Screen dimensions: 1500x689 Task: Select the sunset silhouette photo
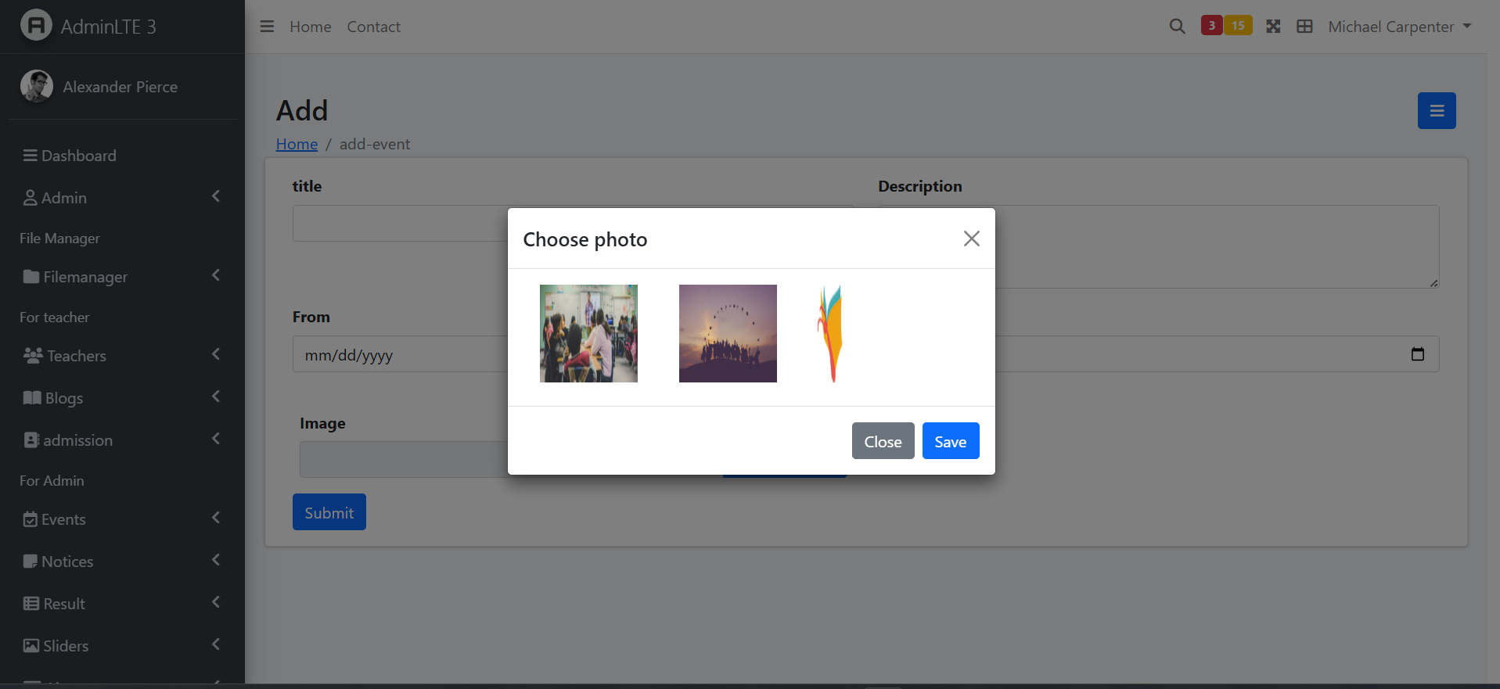(x=728, y=333)
